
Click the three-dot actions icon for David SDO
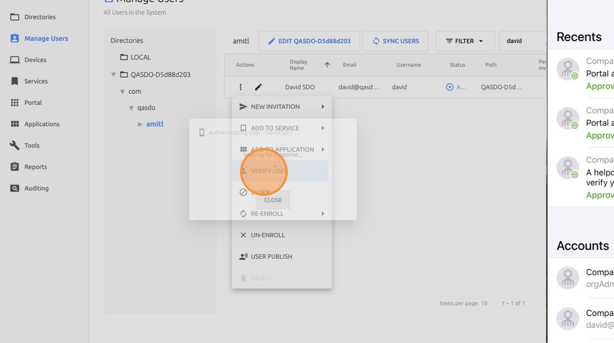[241, 87]
